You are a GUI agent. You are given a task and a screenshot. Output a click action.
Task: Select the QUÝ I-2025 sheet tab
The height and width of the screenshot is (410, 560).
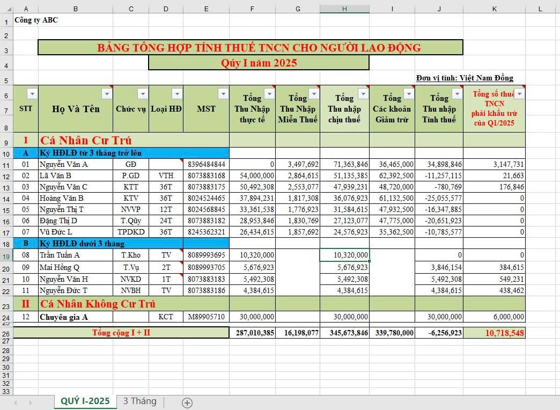[85, 401]
